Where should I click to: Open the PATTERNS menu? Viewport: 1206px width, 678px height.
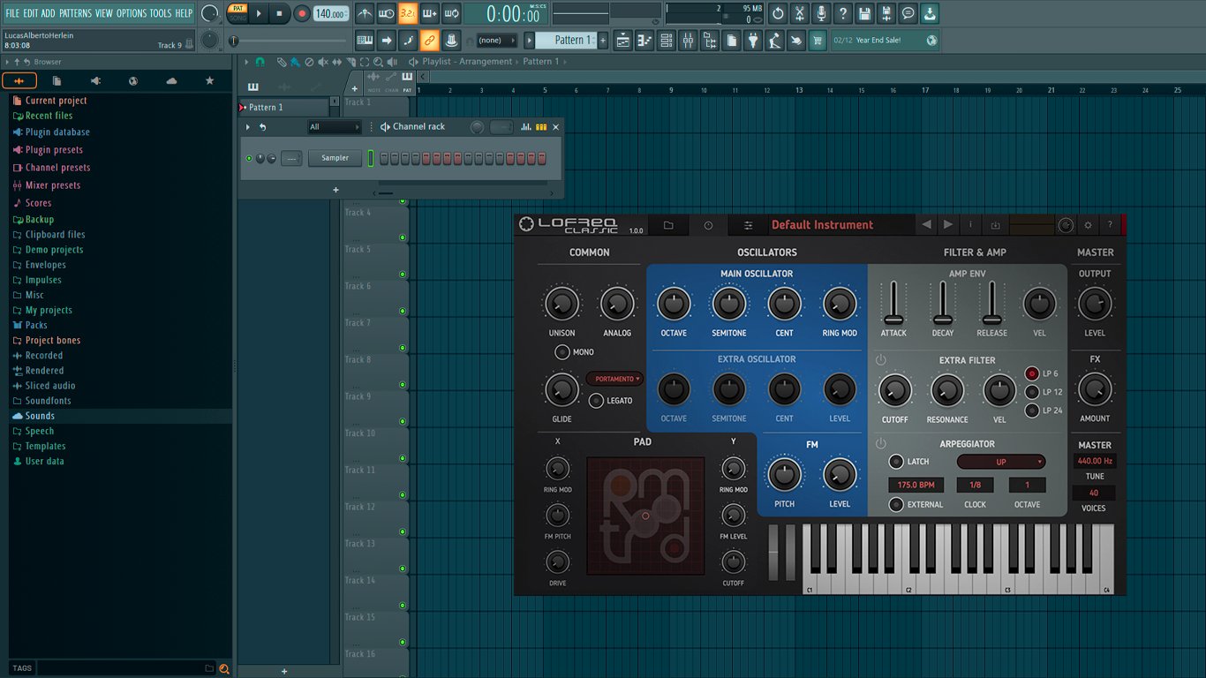[75, 13]
